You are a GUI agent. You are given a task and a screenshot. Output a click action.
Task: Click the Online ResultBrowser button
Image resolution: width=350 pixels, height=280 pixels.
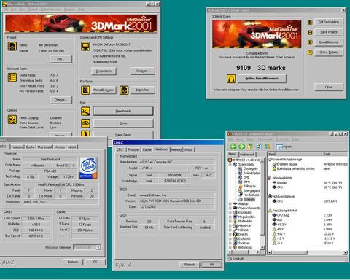[x=262, y=79]
